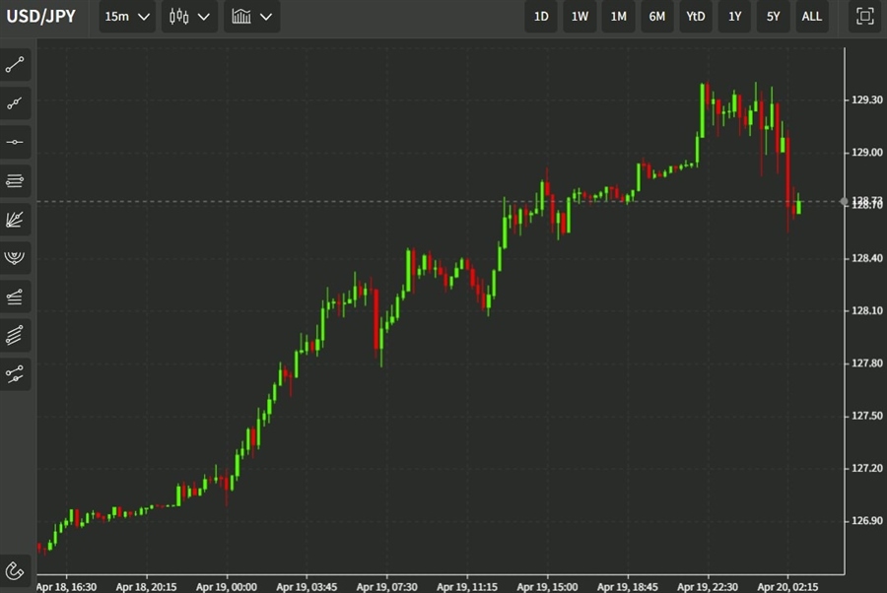The image size is (887, 593).
Task: Select the parallel channel tool
Action: point(15,335)
